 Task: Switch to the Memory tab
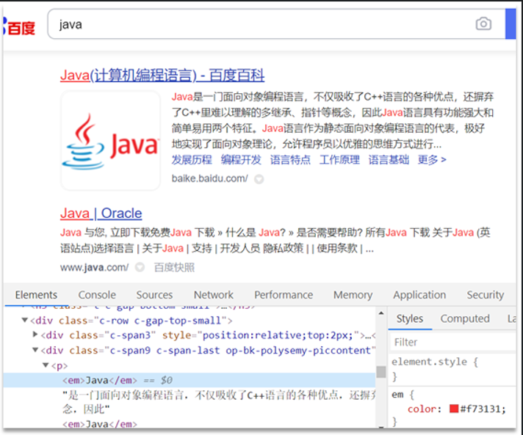click(x=353, y=295)
